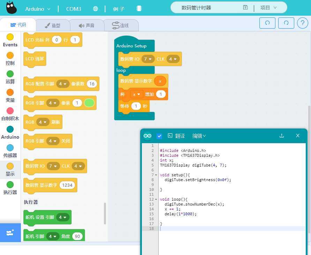This screenshot has width=311, height=255.
Task: Select the Events block category
Action: point(10,40)
